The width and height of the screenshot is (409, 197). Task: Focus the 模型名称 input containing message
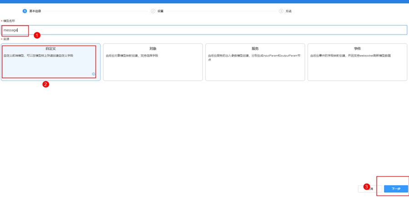point(205,30)
